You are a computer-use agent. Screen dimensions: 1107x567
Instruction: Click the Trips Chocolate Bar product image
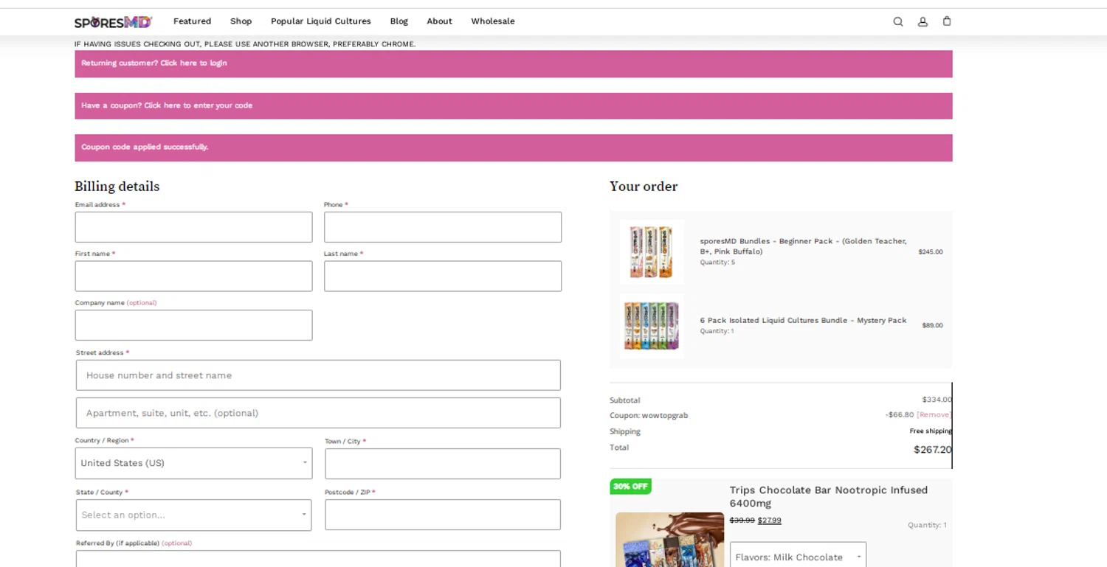click(669, 540)
